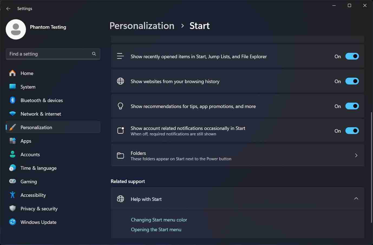Screen dimensions: 373x245
Task: Collapse the Help with Start section
Action: tap(356, 198)
